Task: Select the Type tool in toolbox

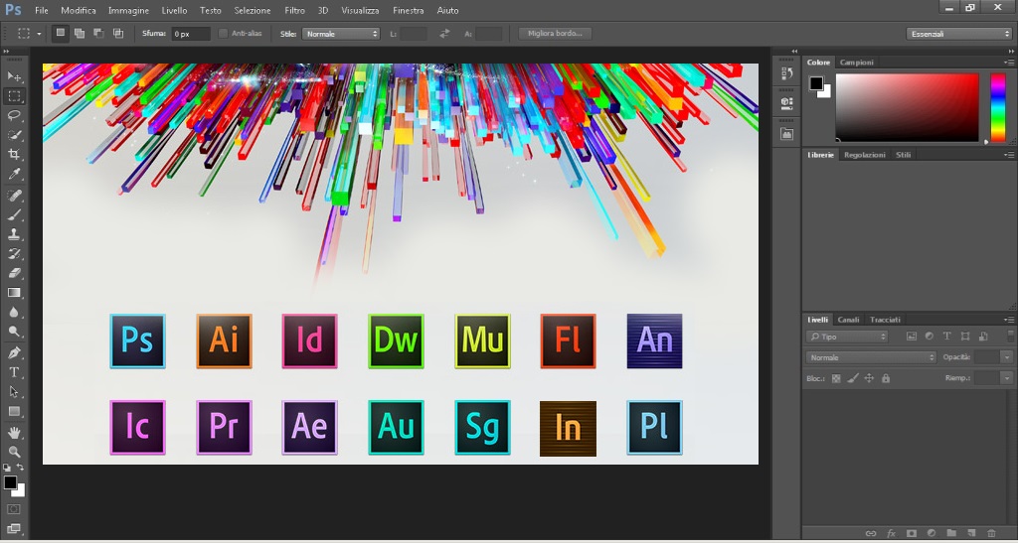Action: coord(14,372)
